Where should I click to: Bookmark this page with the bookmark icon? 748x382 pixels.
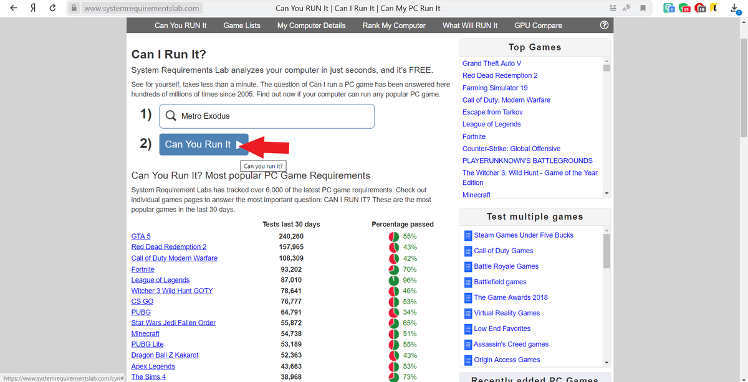pyautogui.click(x=642, y=8)
